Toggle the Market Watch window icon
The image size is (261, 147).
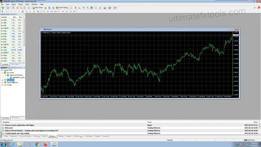tap(13, 8)
